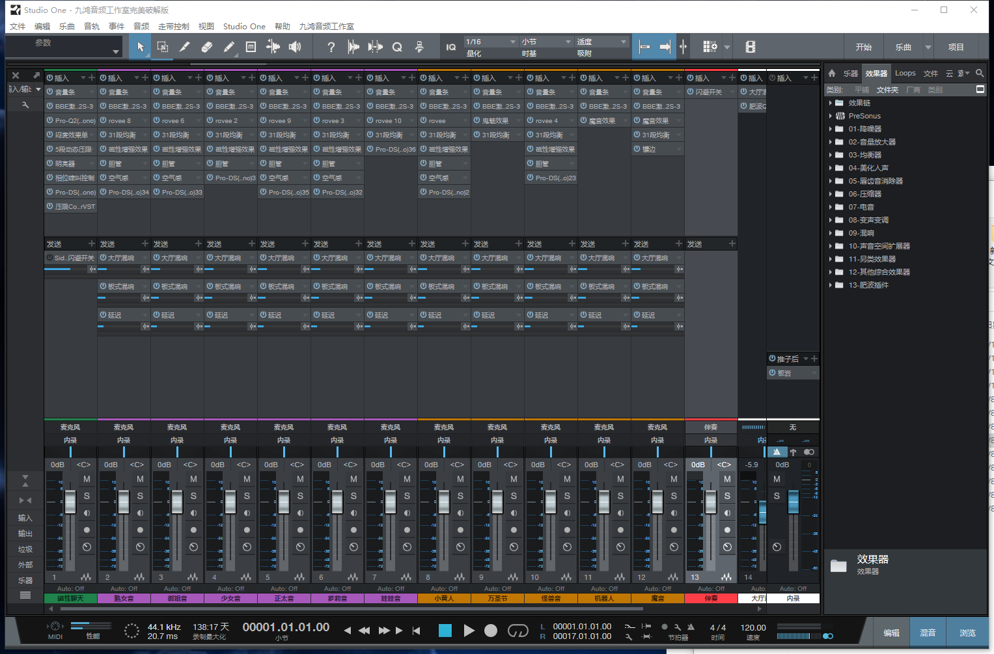Expand the PreSonus folder in browser
The width and height of the screenshot is (994, 654).
[831, 116]
